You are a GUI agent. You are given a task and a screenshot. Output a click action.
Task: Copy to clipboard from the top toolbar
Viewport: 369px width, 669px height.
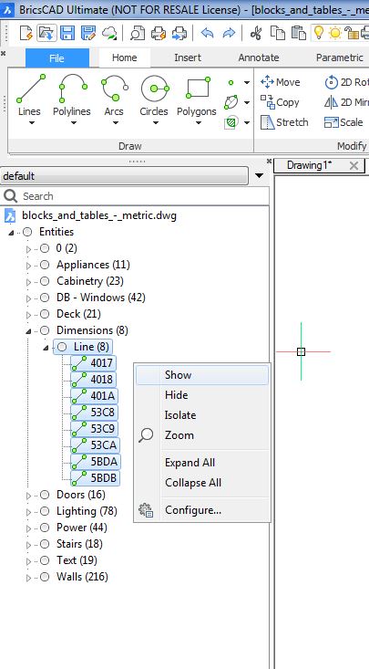[x=278, y=33]
